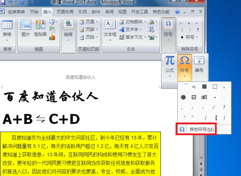241x176 pixels.
Task: Expand the 表格 dropdown arrow
Action: pyautogui.click(x=7, y=41)
